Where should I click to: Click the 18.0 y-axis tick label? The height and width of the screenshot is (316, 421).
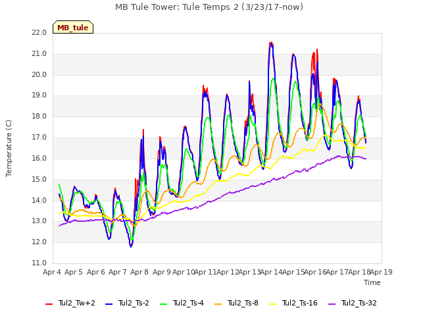pos(39,117)
